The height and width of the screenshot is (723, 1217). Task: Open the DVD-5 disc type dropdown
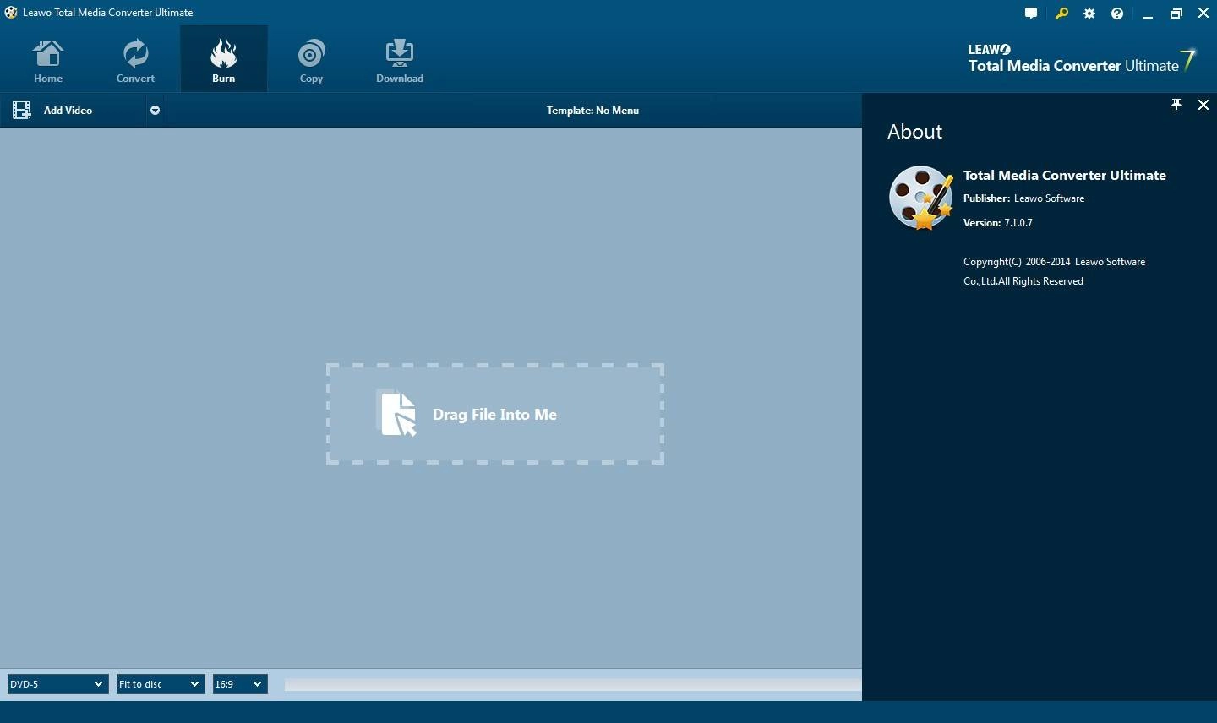(57, 684)
